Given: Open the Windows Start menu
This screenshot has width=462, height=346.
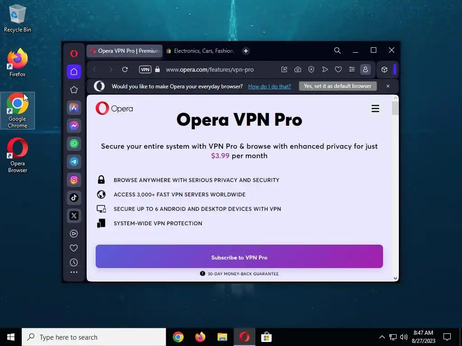Looking at the screenshot, I should pyautogui.click(x=11, y=337).
